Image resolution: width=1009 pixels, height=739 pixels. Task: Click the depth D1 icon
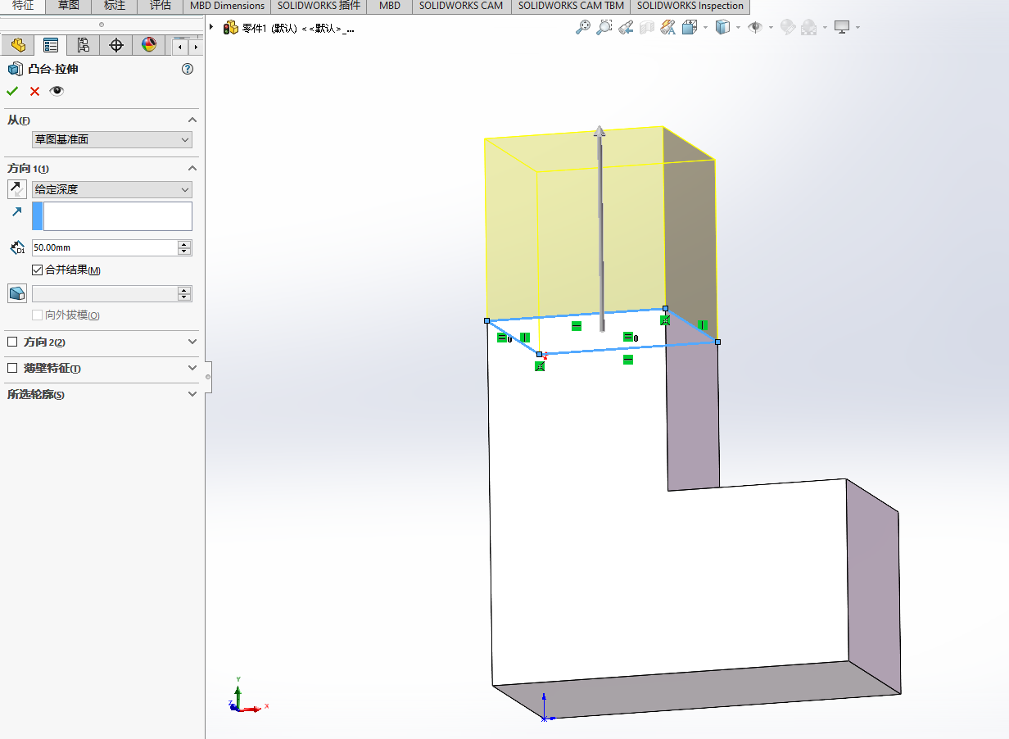(17, 247)
